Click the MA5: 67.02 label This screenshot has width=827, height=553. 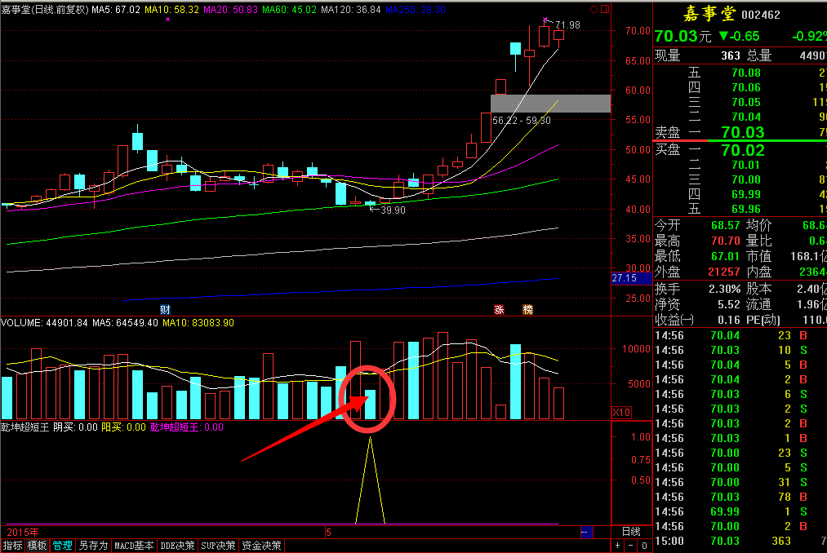coord(116,10)
